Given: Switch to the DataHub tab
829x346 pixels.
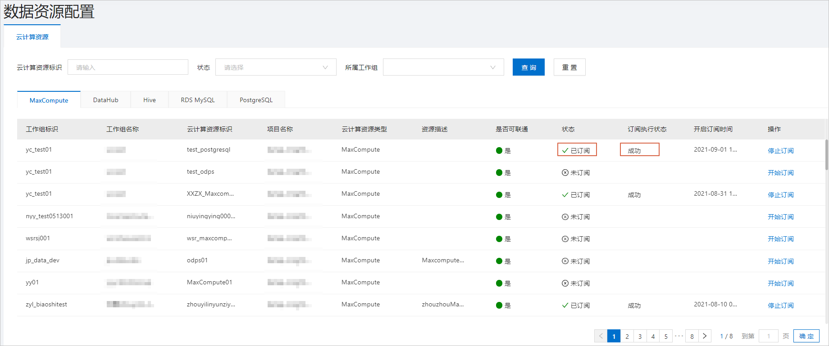Looking at the screenshot, I should tap(106, 100).
